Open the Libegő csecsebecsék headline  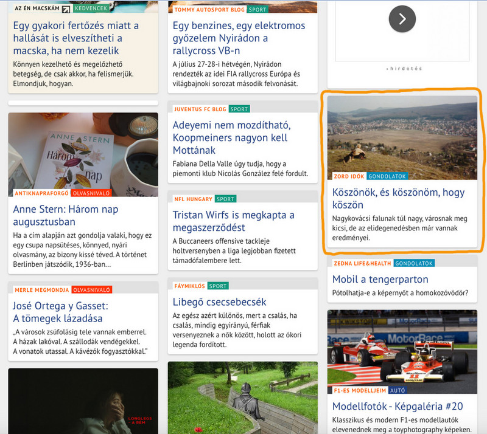coord(220,302)
